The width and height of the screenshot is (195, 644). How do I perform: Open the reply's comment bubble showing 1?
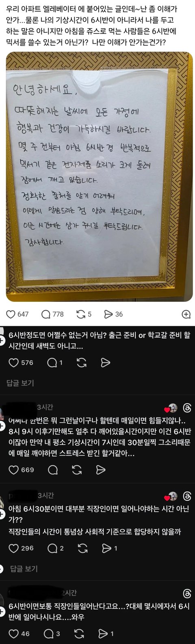(x=52, y=363)
